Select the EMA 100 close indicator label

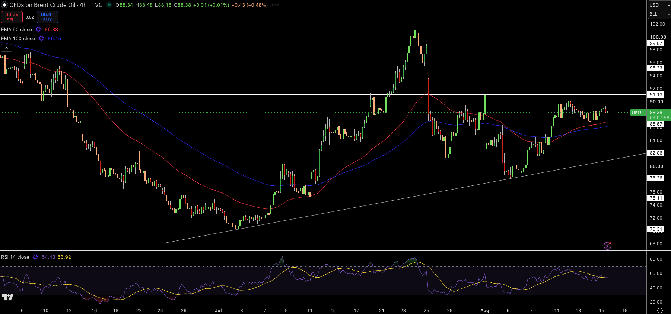[18, 38]
